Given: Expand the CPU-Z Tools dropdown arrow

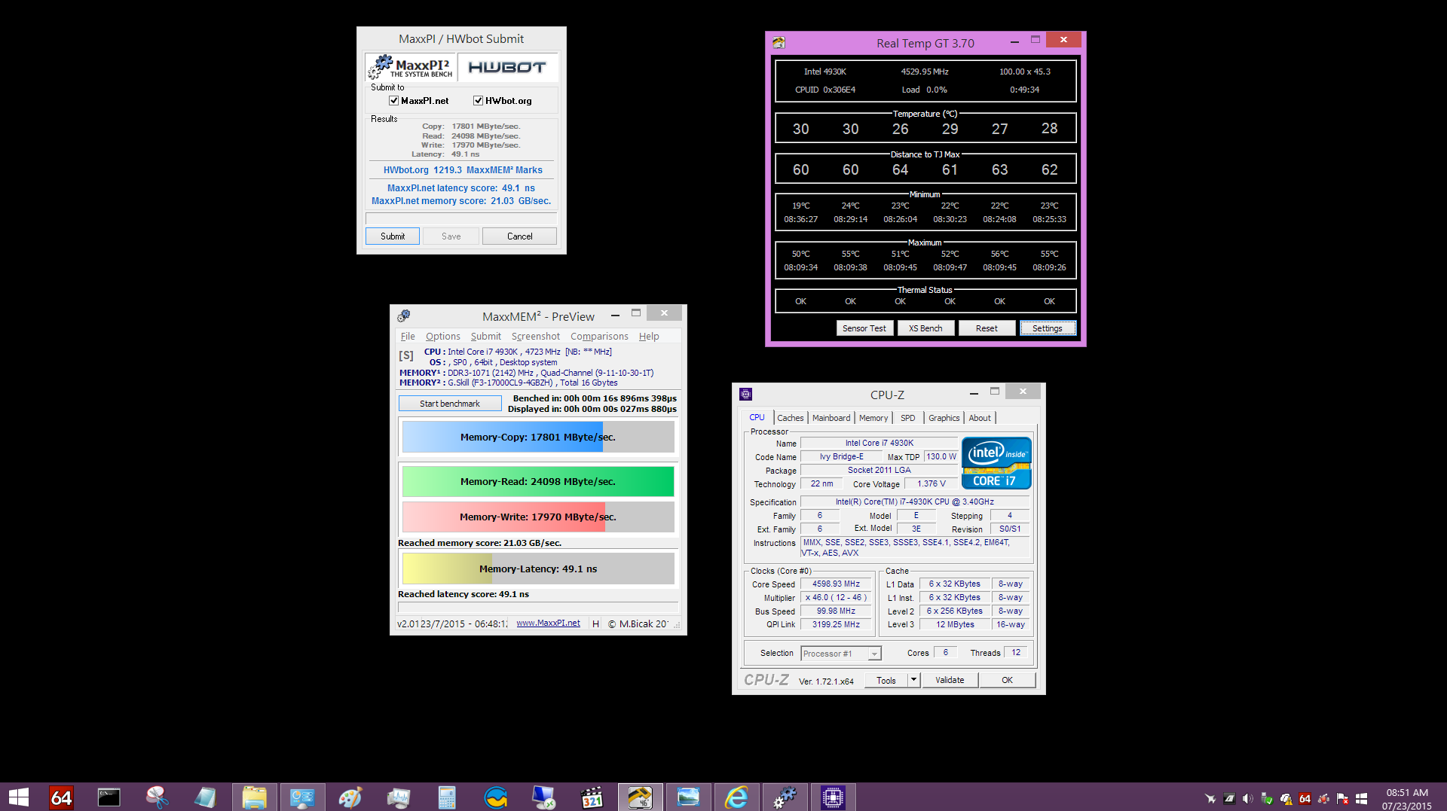Looking at the screenshot, I should (x=913, y=680).
